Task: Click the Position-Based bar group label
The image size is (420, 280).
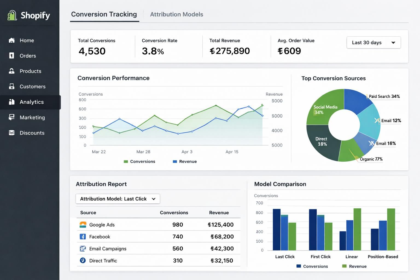Action: pos(383,257)
